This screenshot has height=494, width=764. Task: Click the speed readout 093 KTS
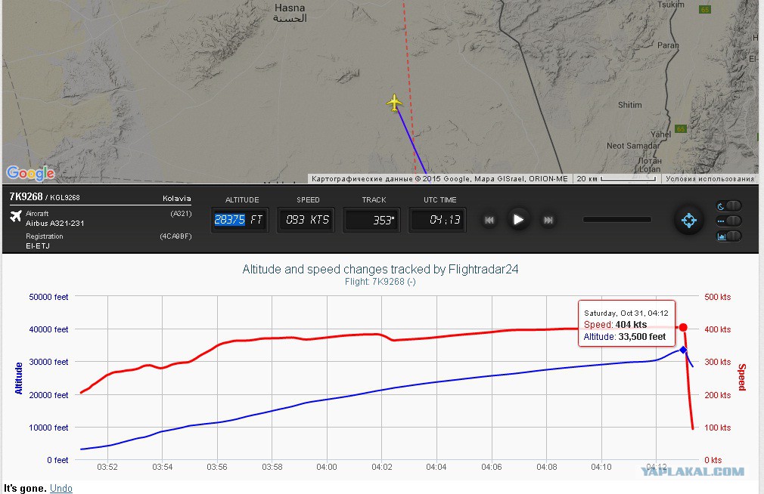coord(307,220)
